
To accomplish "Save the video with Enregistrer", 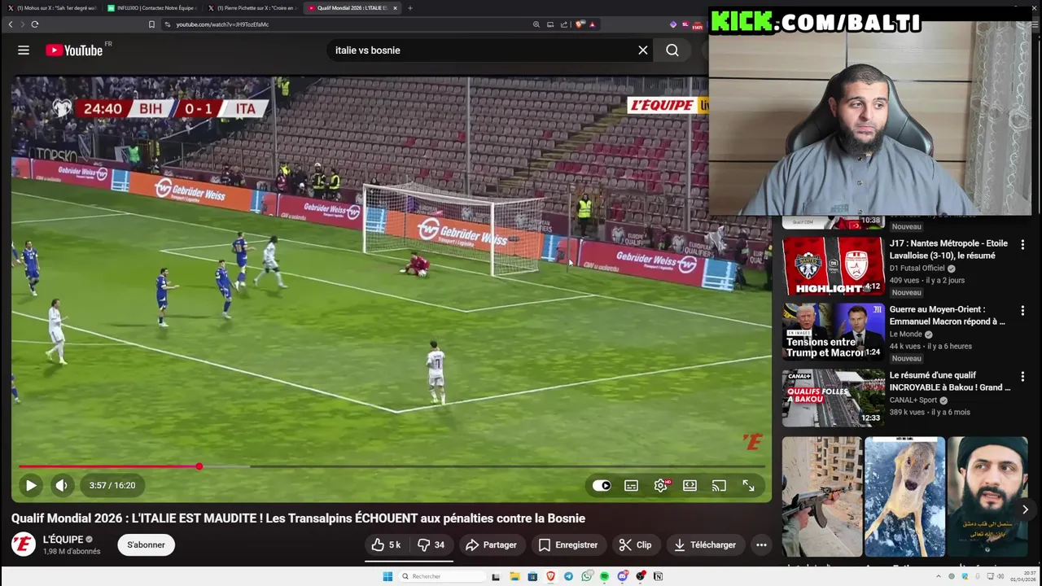I will coord(568,545).
